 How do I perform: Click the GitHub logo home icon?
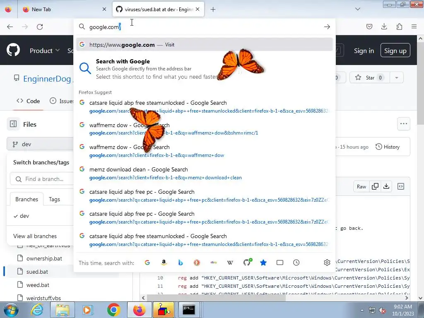coord(13,50)
